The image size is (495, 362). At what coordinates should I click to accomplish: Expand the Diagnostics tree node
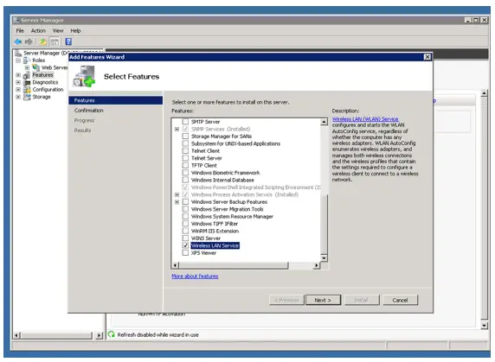(x=18, y=82)
